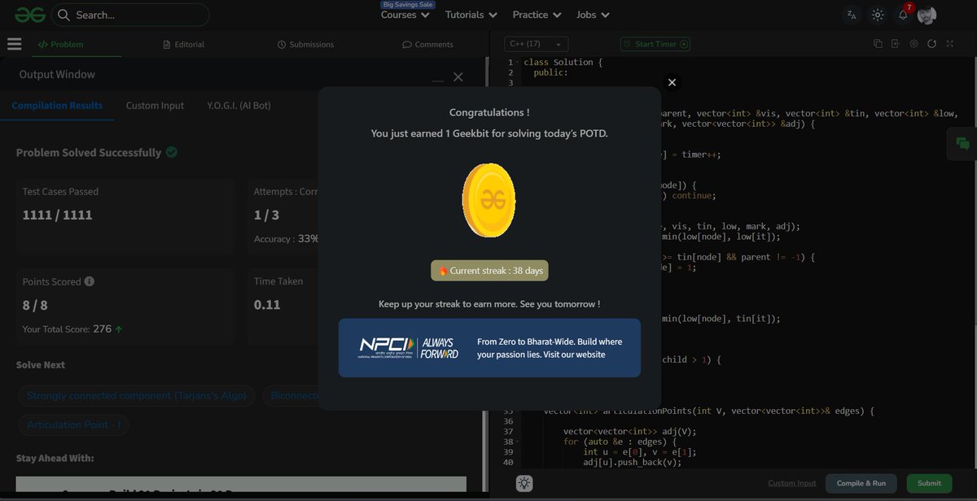Click the 8 / 8 points value
Screen dimensions: 977x501
coord(35,305)
